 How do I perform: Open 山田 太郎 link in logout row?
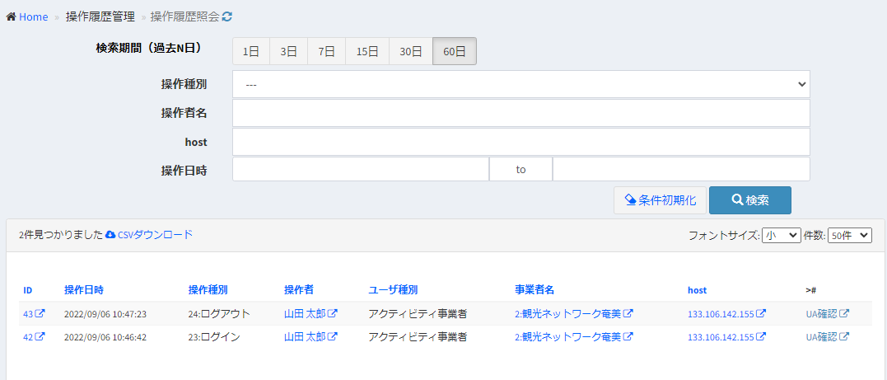tap(305, 313)
